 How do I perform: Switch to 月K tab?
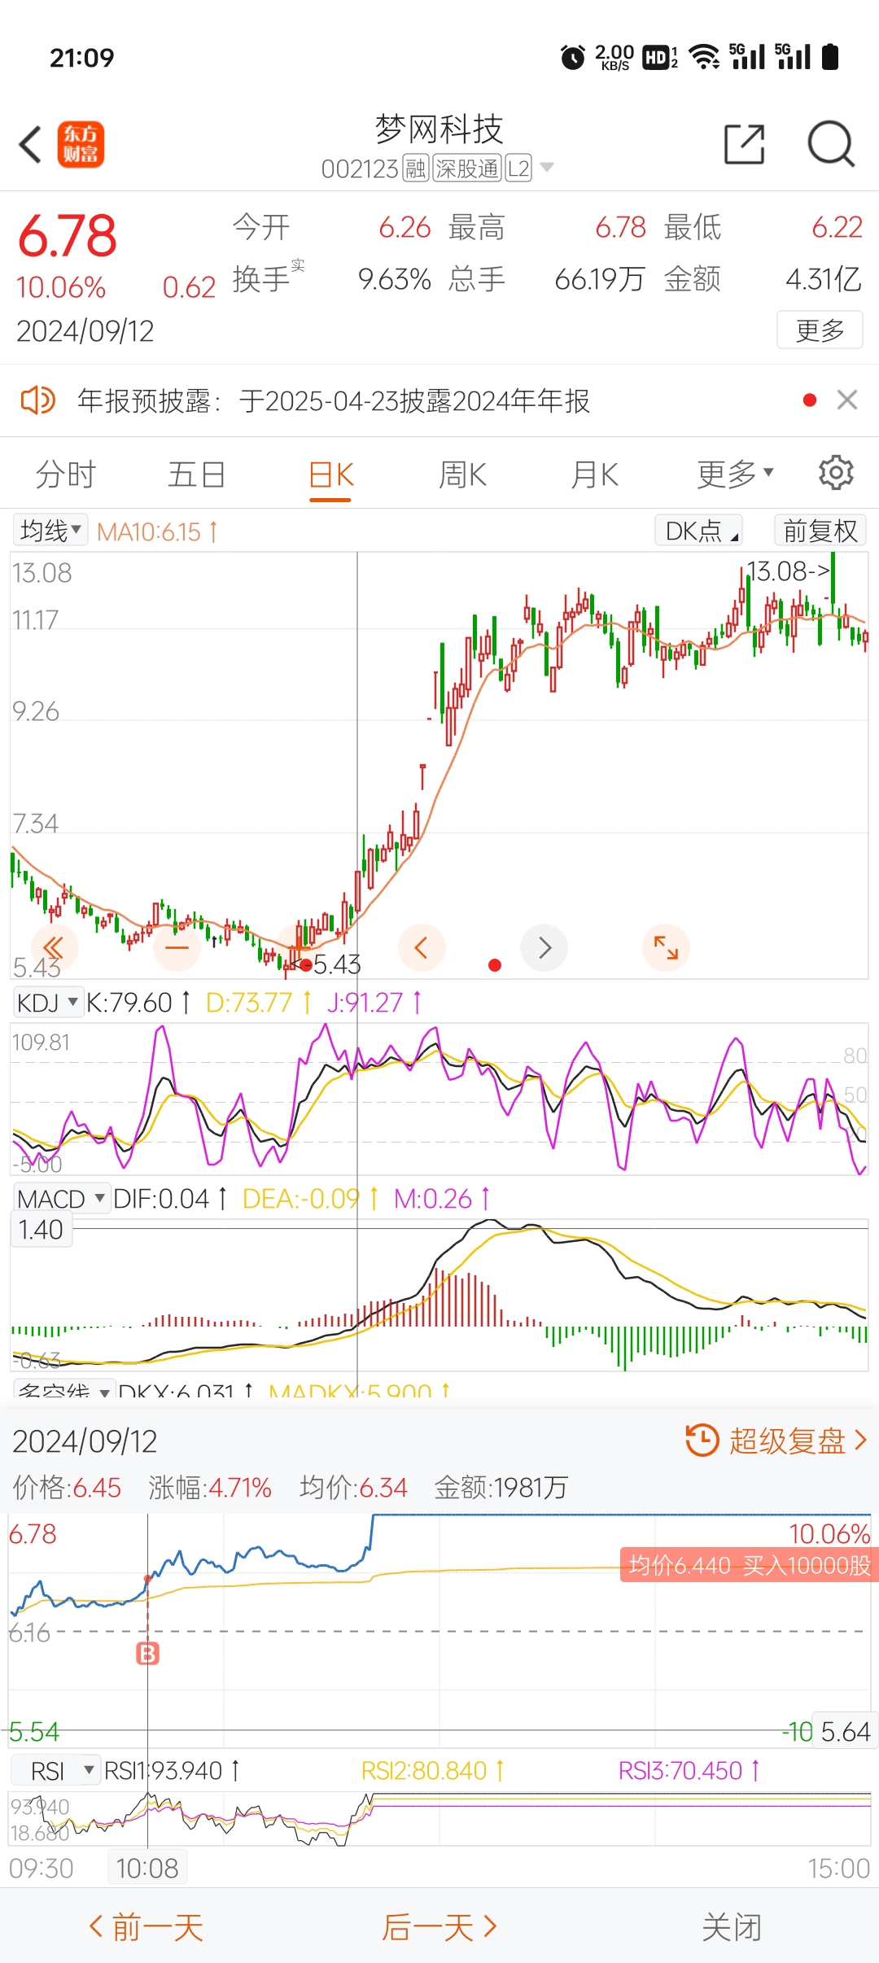(594, 474)
